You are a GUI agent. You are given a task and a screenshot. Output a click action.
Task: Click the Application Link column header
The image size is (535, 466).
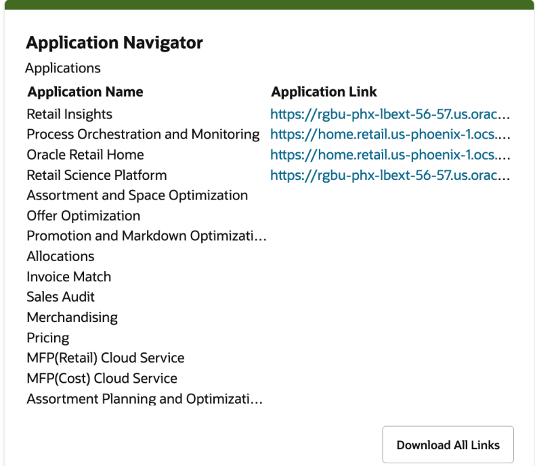324,91
